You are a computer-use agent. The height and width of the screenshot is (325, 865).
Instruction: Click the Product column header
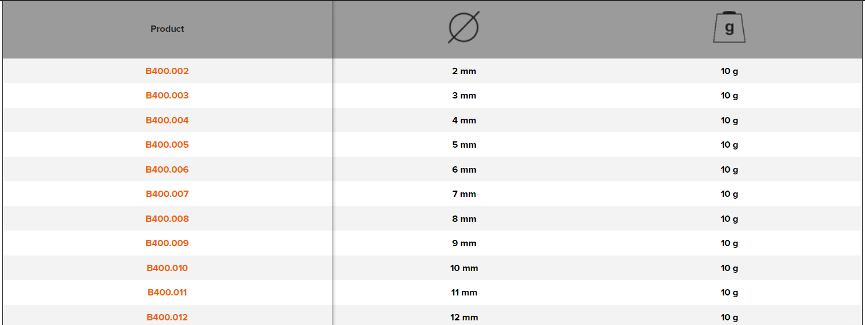167,29
